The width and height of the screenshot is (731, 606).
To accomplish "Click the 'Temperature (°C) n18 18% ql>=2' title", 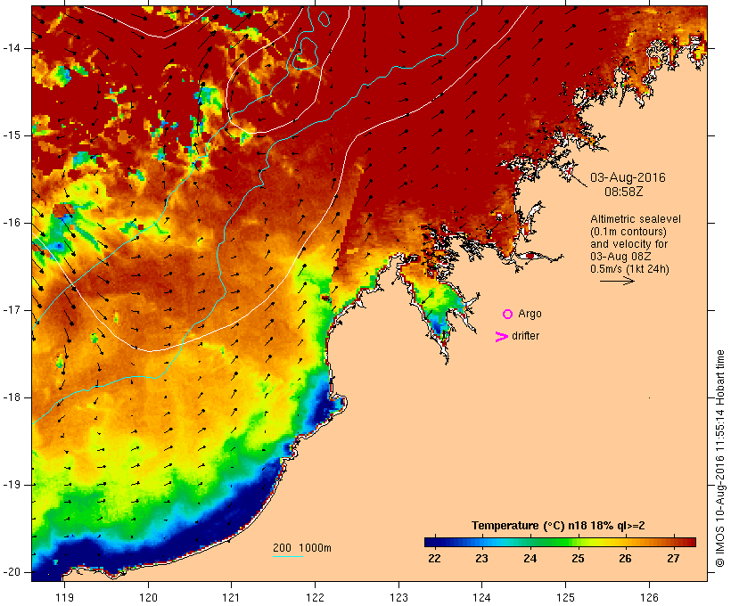I will coord(558,526).
